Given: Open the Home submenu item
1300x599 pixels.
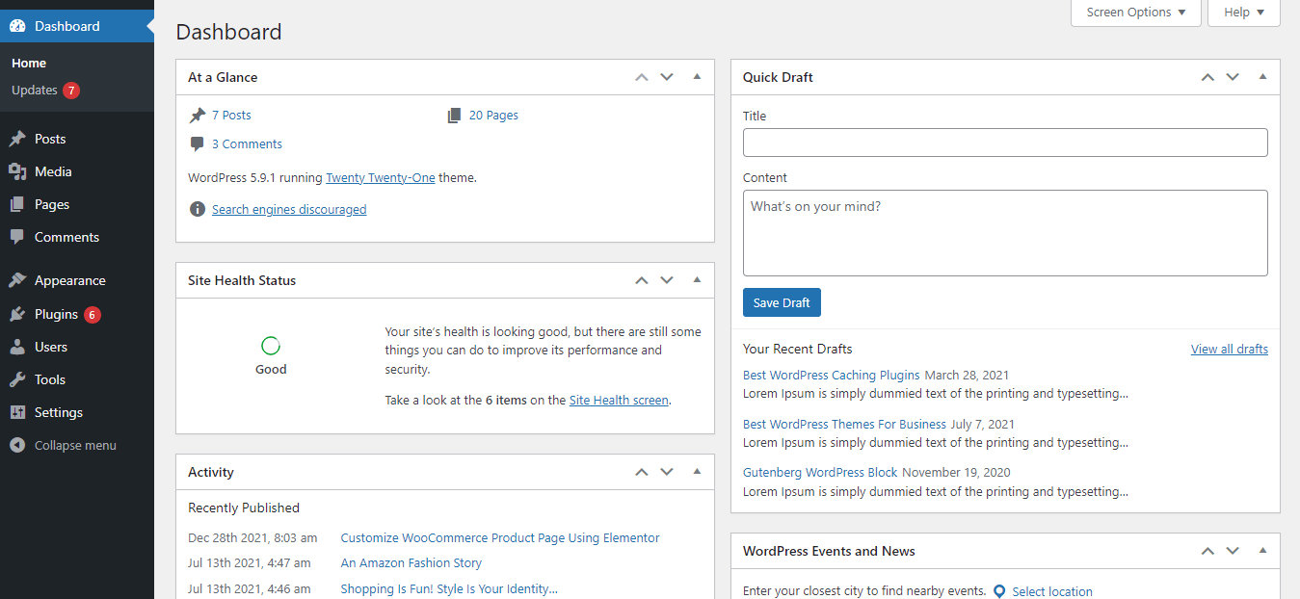Looking at the screenshot, I should click(29, 63).
